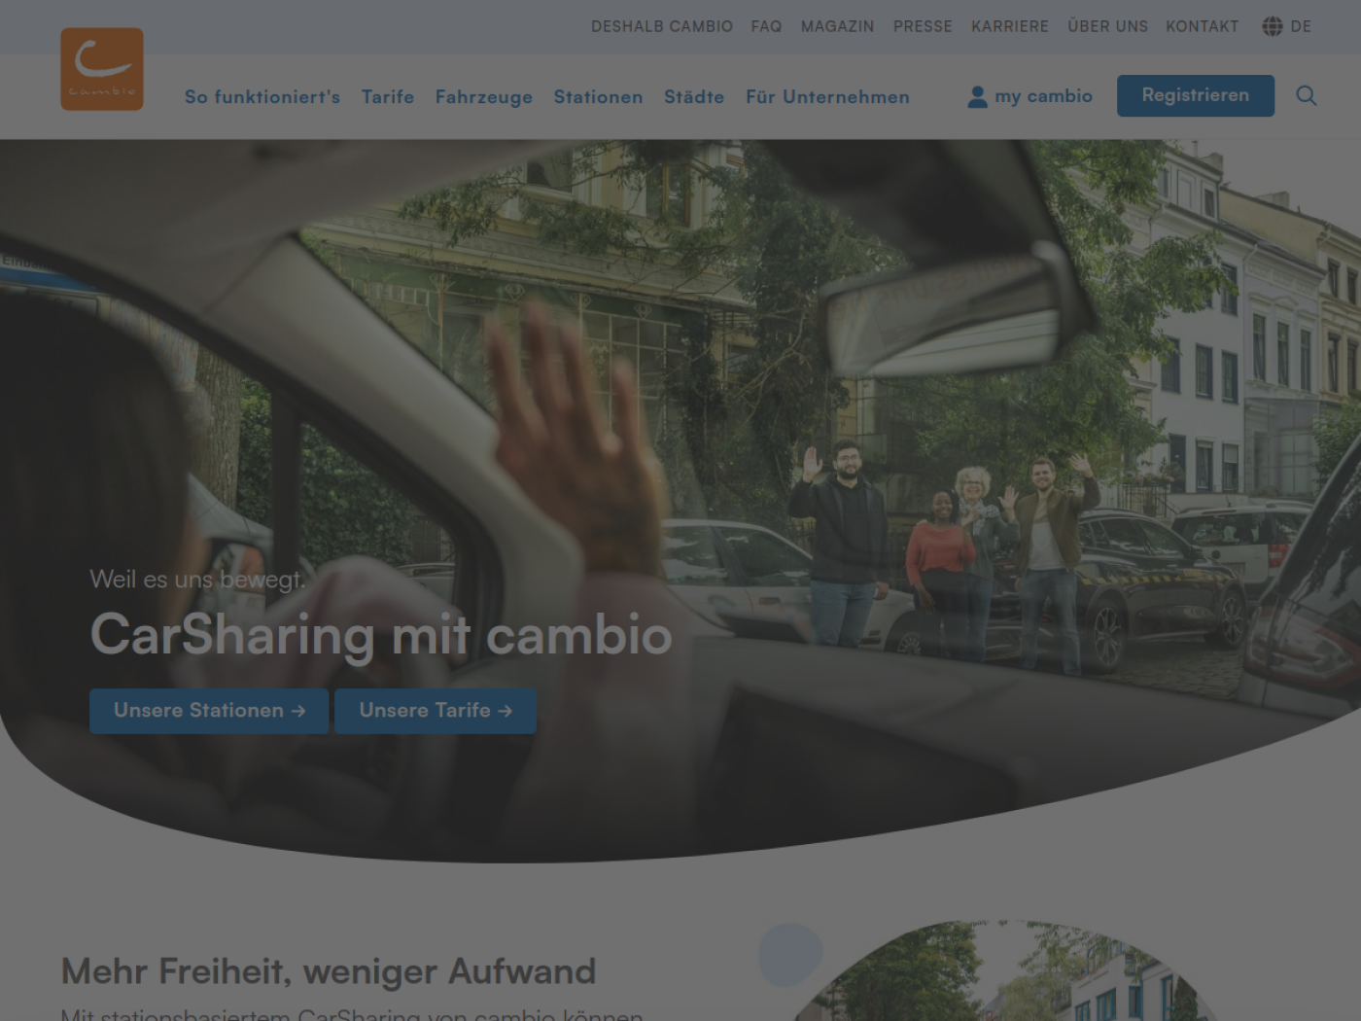Go to the Stationen menu item
This screenshot has height=1021, width=1361.
point(599,97)
